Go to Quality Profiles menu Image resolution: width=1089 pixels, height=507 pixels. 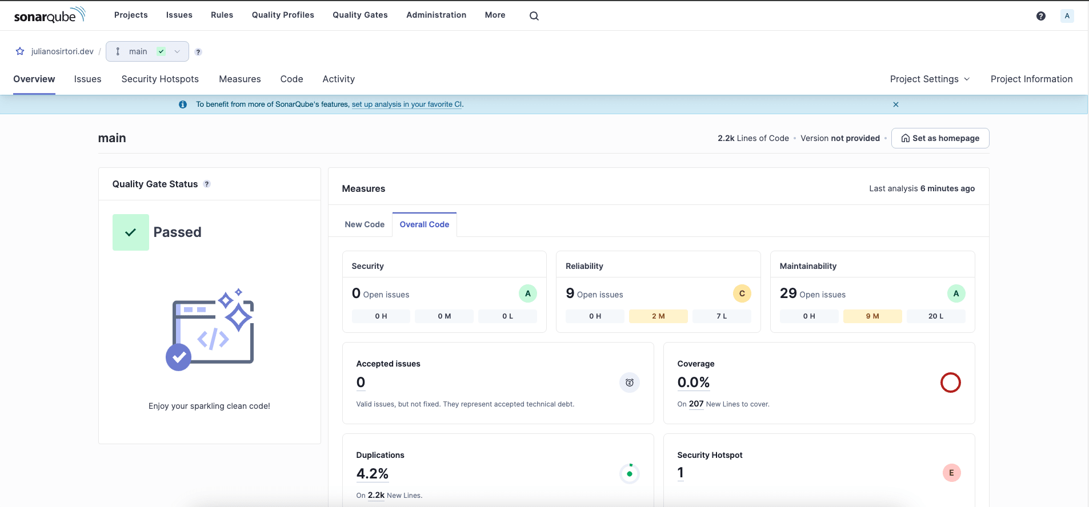(283, 15)
